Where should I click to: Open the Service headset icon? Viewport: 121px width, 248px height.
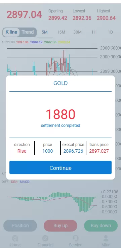coord(76,238)
